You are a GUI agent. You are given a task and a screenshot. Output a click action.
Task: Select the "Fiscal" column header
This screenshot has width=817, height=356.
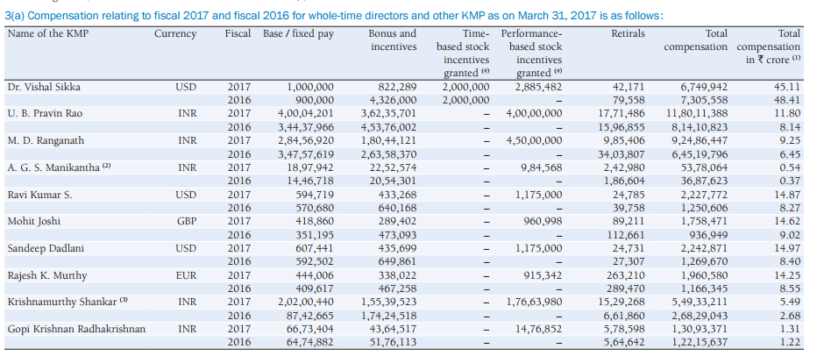238,33
